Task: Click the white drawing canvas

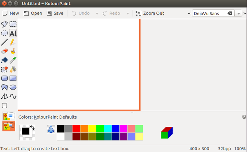Action: point(79,64)
